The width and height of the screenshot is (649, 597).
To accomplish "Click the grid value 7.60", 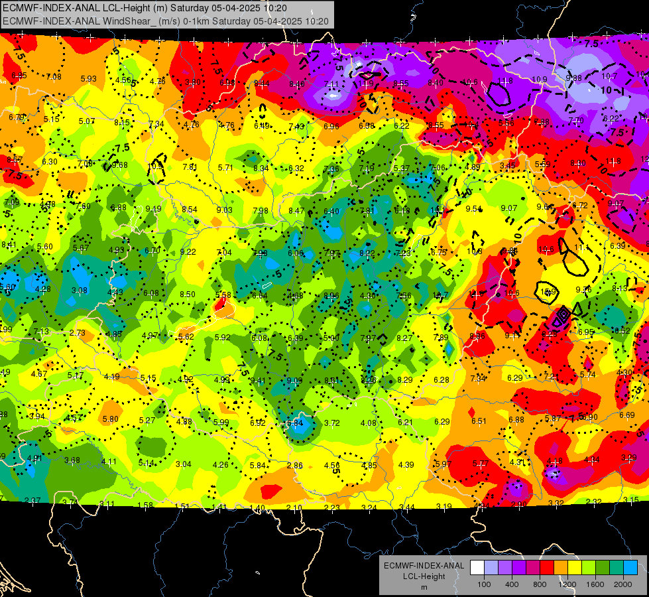I will pyautogui.click(x=83, y=206).
